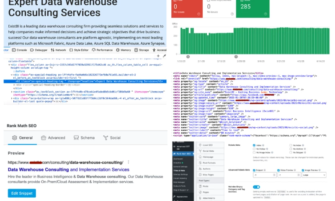Screen dimensions: 335x201
Task: Open the Console panel in DevTools
Action: [x=20, y=50]
